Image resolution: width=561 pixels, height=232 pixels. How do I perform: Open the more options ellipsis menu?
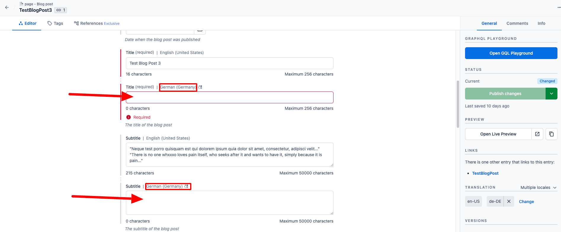(x=559, y=7)
